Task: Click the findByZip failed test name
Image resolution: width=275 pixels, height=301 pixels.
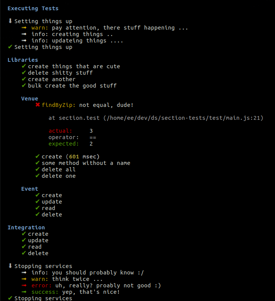Action: (x=59, y=105)
